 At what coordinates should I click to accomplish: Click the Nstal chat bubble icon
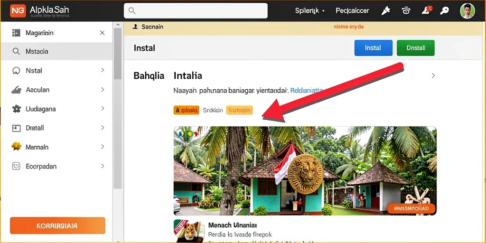16,71
